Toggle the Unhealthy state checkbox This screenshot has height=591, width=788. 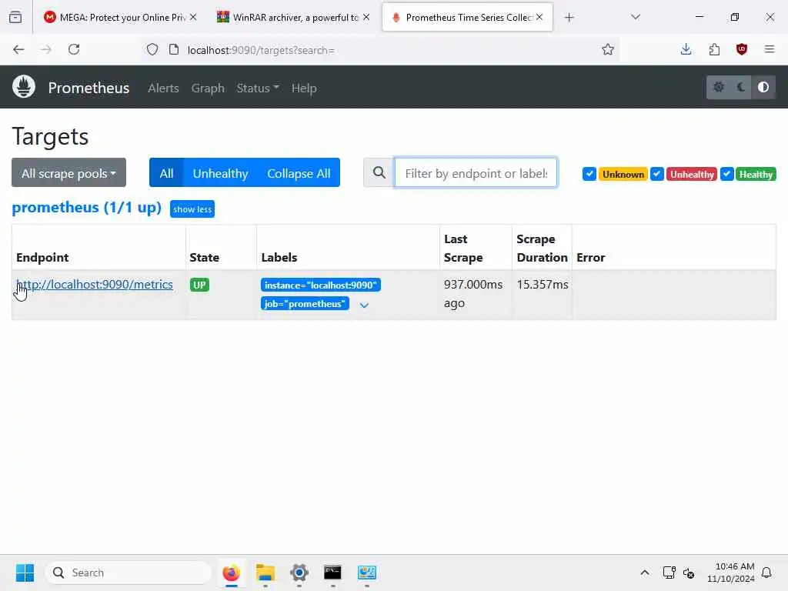pyautogui.click(x=657, y=174)
